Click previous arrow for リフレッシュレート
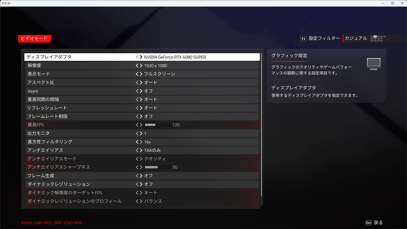 pos(137,108)
